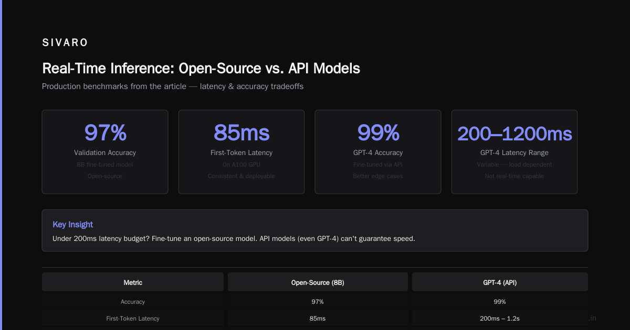Image resolution: width=630 pixels, height=330 pixels.
Task: Click the GPT-4 (API) column header
Action: coord(500,282)
